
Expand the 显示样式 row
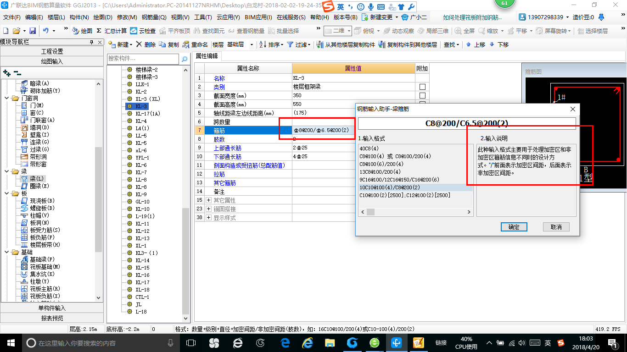(209, 218)
